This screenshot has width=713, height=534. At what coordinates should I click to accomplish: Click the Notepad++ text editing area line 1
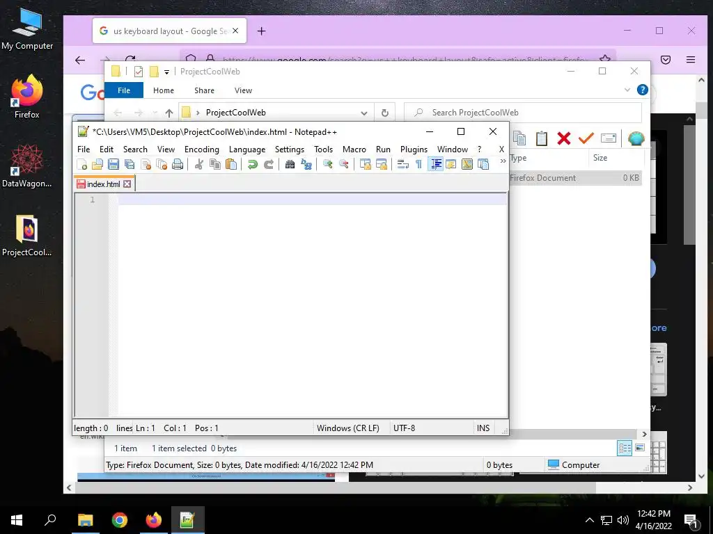click(312, 200)
